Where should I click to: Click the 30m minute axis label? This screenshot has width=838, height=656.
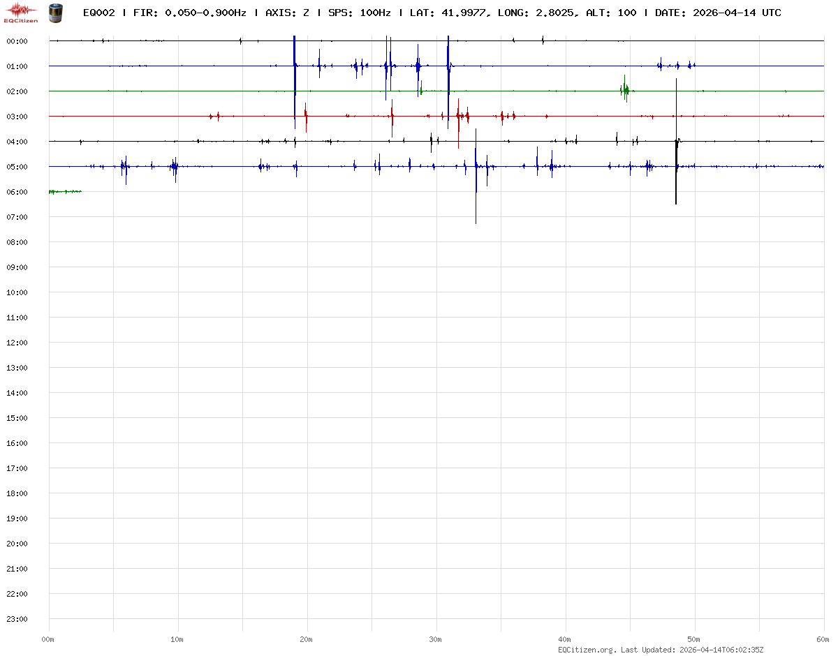[436, 639]
